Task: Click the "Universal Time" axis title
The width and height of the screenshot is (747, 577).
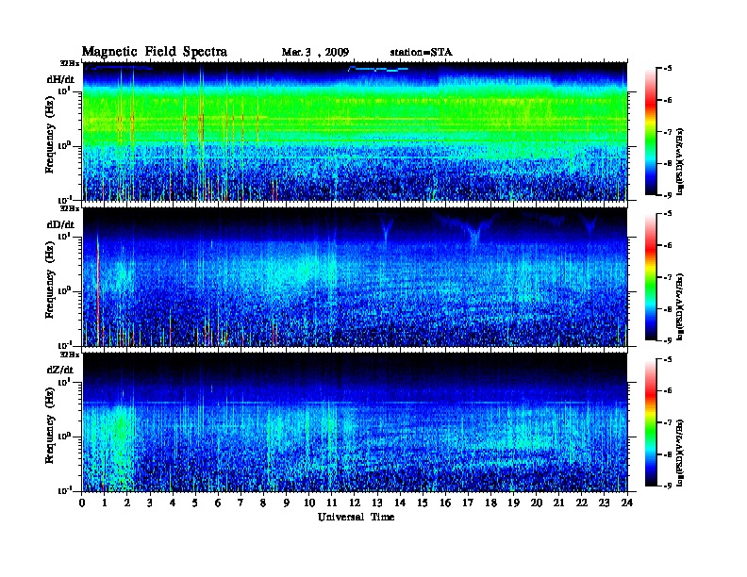Action: [x=356, y=517]
